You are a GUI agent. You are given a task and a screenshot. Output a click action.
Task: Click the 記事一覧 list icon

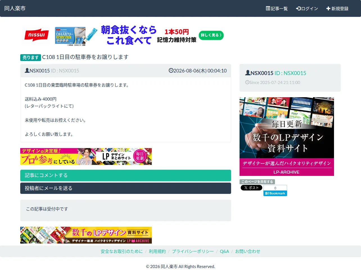point(268,8)
